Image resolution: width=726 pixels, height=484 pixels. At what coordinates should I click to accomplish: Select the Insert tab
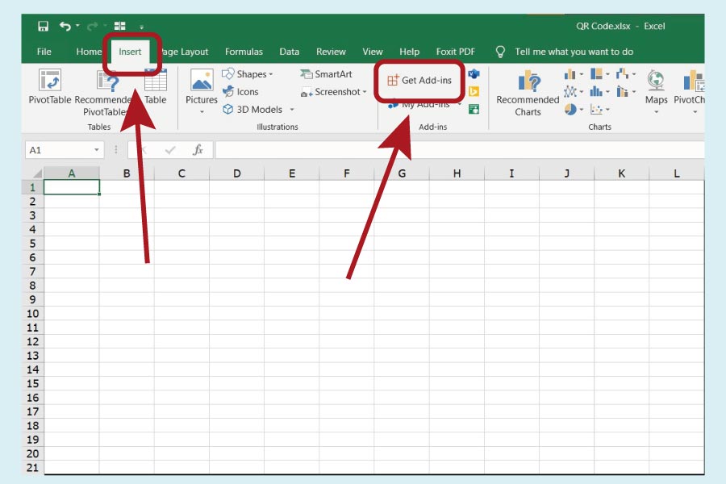click(130, 52)
